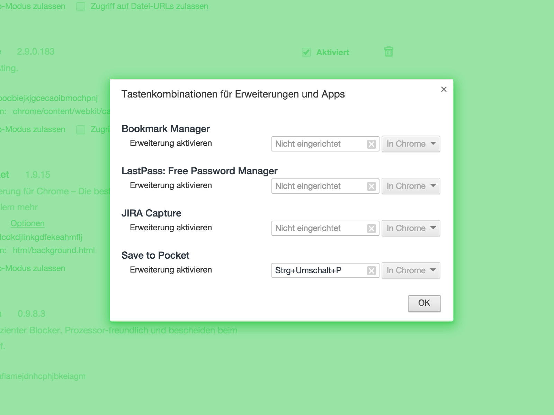Open the LastPass In Chrome dropdown
The image size is (554, 415).
[411, 186]
